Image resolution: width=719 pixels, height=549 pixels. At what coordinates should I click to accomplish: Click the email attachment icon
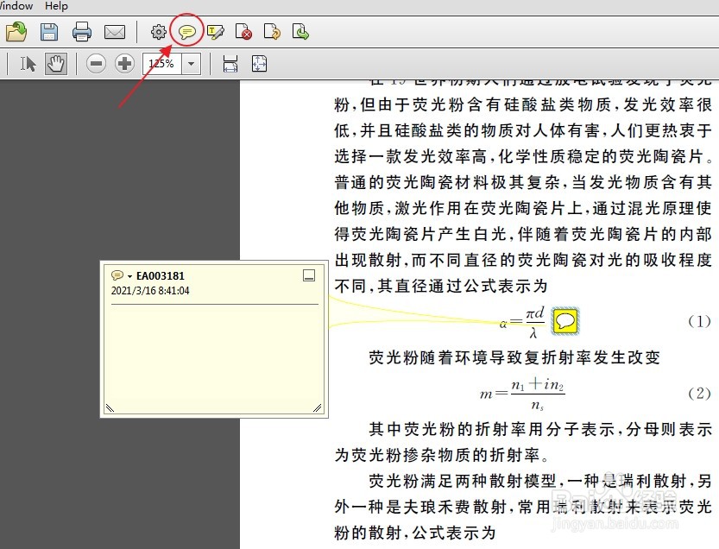115,32
